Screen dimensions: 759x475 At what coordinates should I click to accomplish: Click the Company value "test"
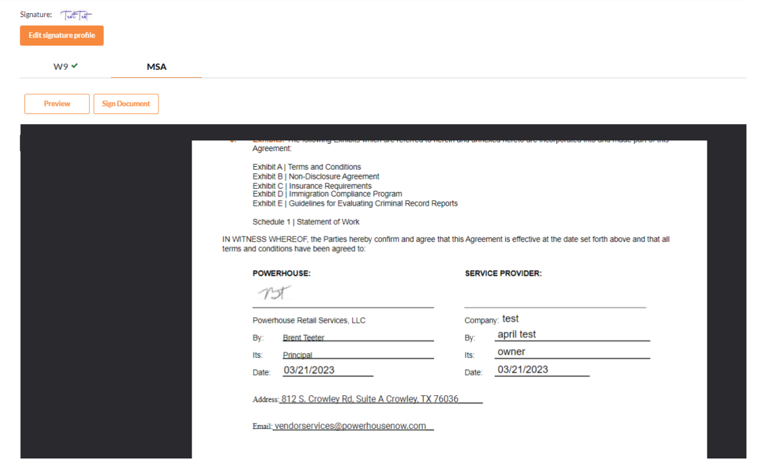coord(510,319)
